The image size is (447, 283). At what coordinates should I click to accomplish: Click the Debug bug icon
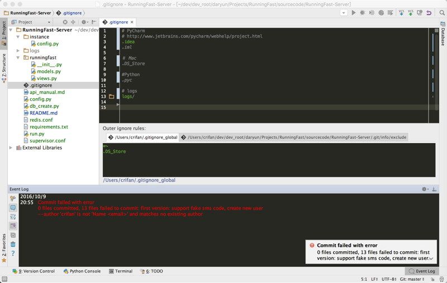pyautogui.click(x=363, y=12)
